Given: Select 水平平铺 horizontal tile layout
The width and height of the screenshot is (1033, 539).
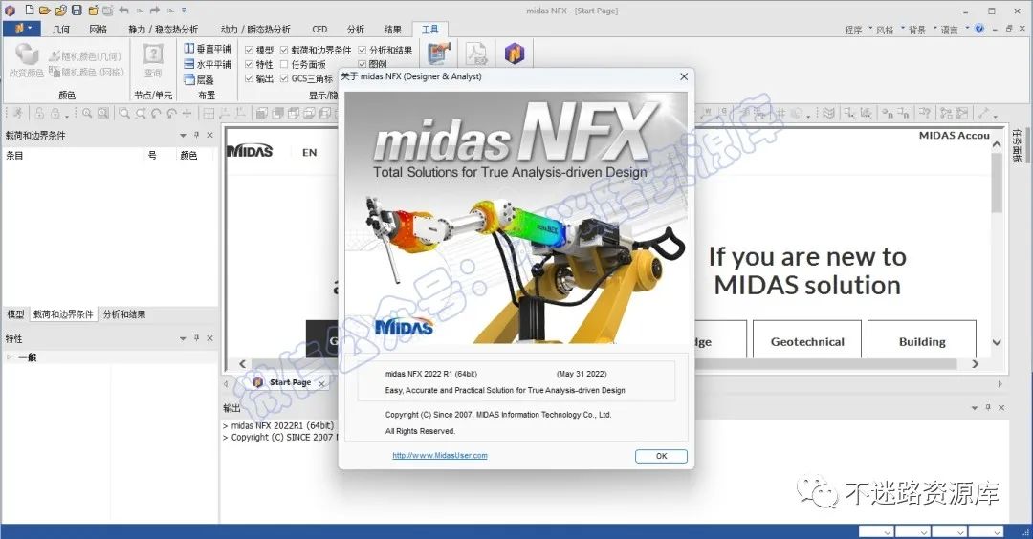Looking at the screenshot, I should coord(208,64).
